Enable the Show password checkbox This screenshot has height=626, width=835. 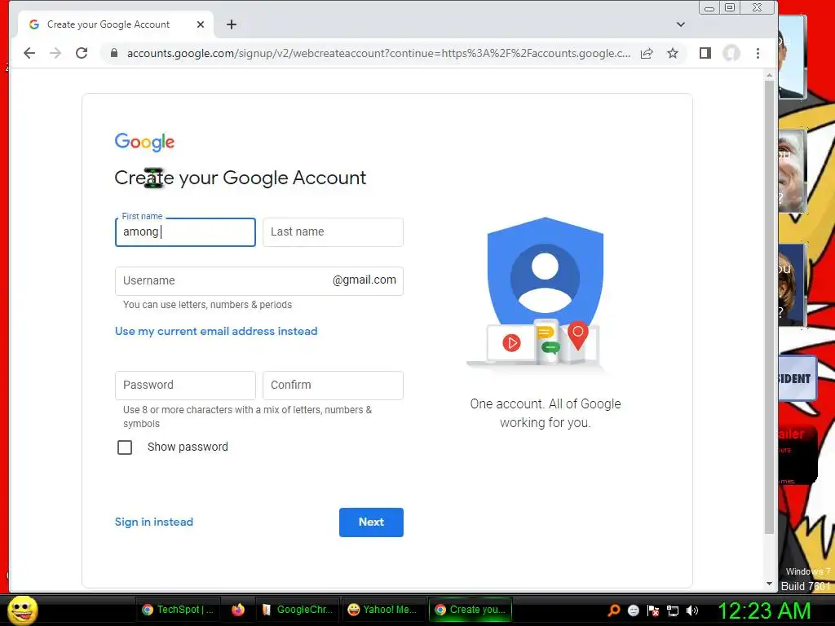[x=125, y=447]
